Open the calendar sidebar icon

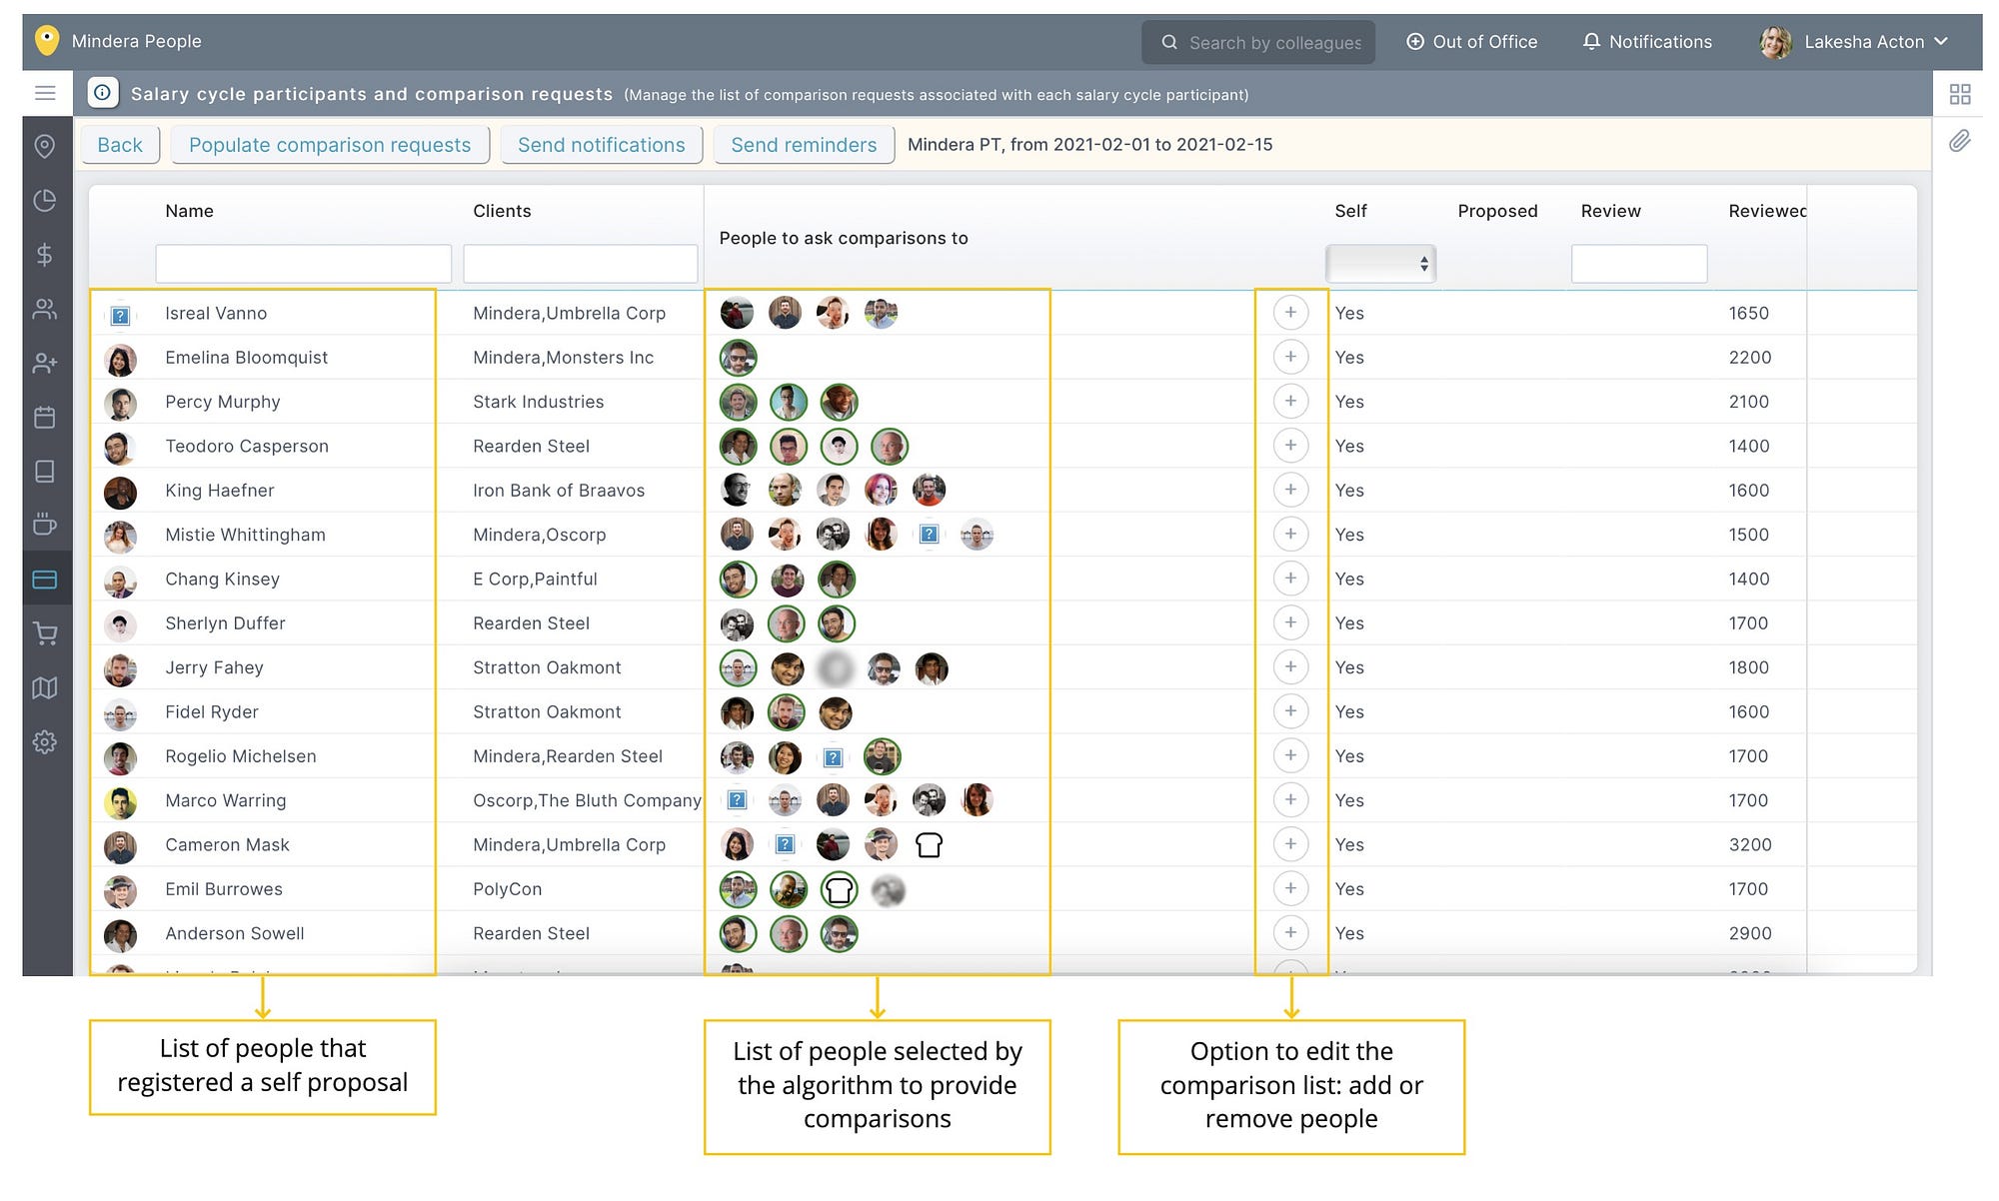pos(45,418)
